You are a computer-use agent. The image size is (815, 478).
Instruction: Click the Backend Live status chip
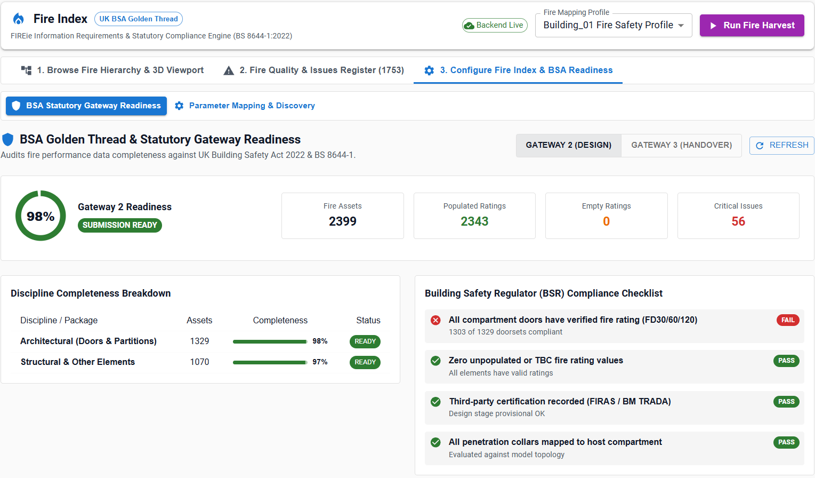click(x=495, y=25)
